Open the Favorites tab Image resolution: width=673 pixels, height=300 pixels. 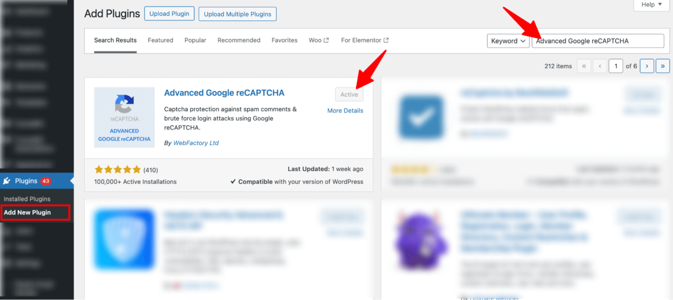[x=284, y=40]
